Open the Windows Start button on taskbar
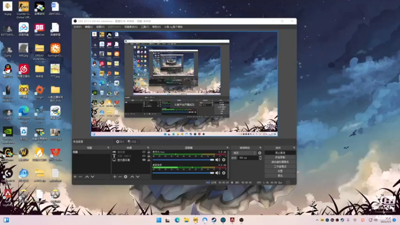Screen dimensions: 400x225 (158, 220)
